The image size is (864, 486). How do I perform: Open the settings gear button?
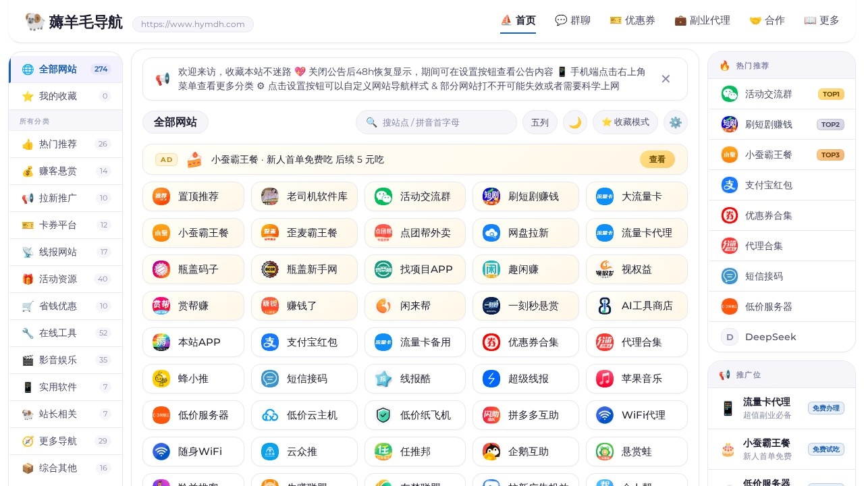click(676, 122)
